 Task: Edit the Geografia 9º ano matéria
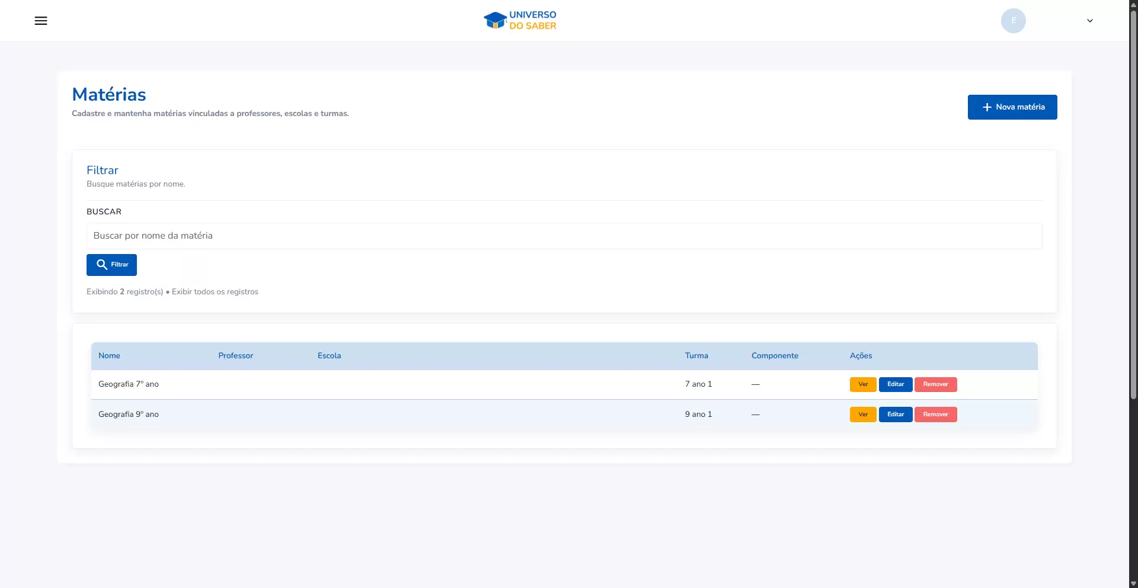click(895, 415)
